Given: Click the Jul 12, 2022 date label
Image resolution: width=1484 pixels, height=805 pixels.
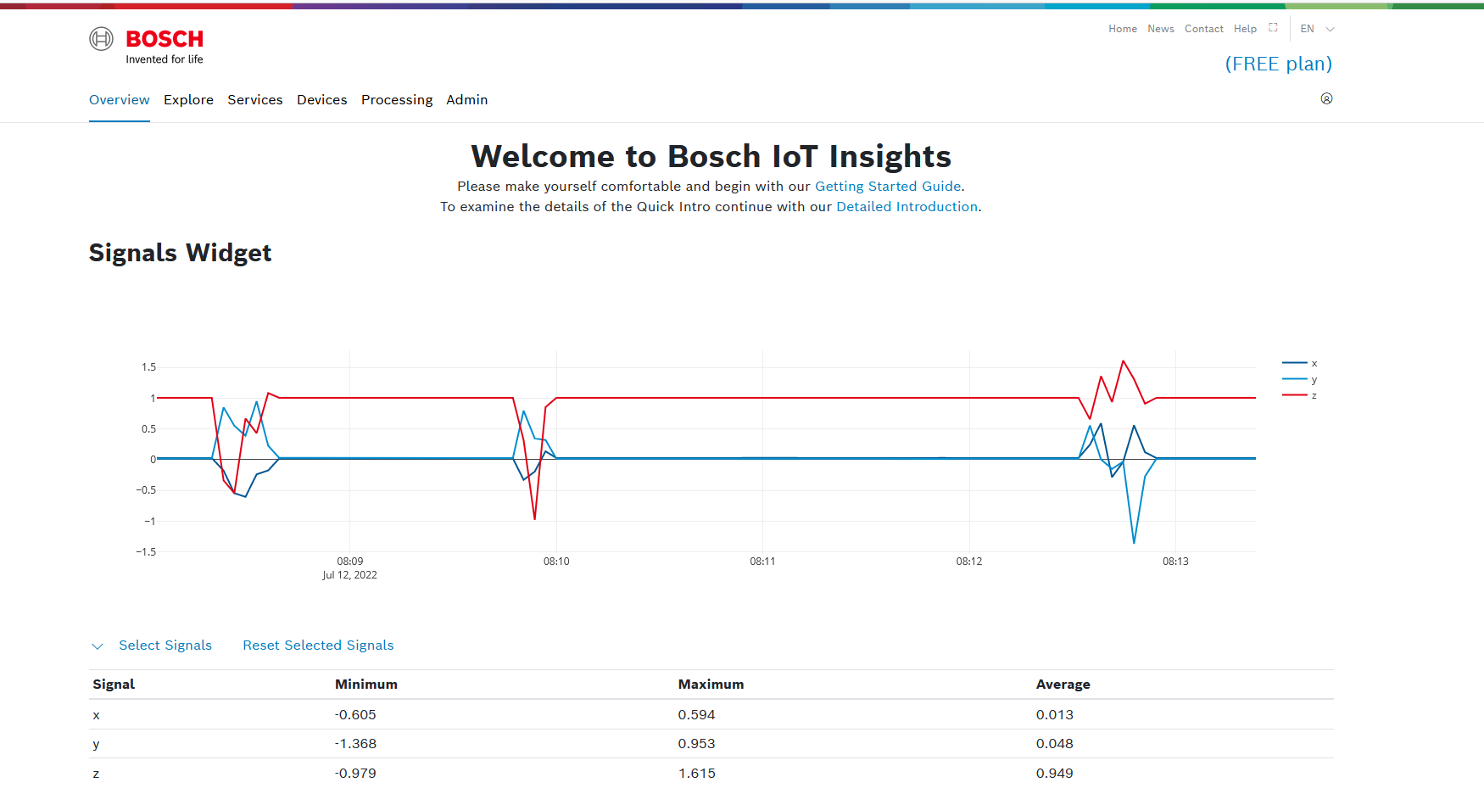Looking at the screenshot, I should tap(349, 575).
